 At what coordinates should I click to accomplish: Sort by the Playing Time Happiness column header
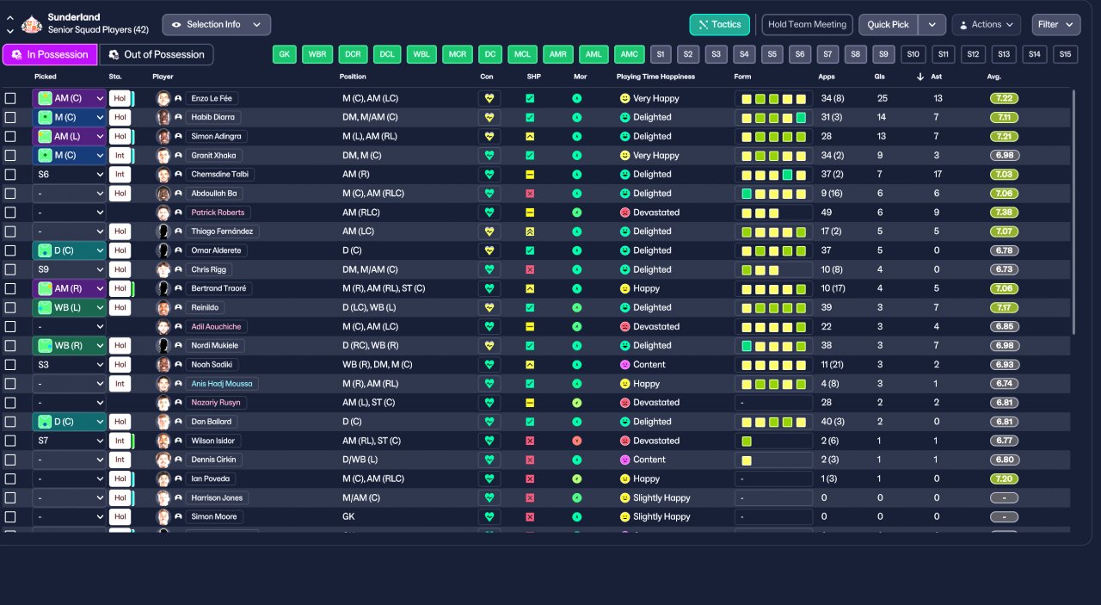point(655,77)
